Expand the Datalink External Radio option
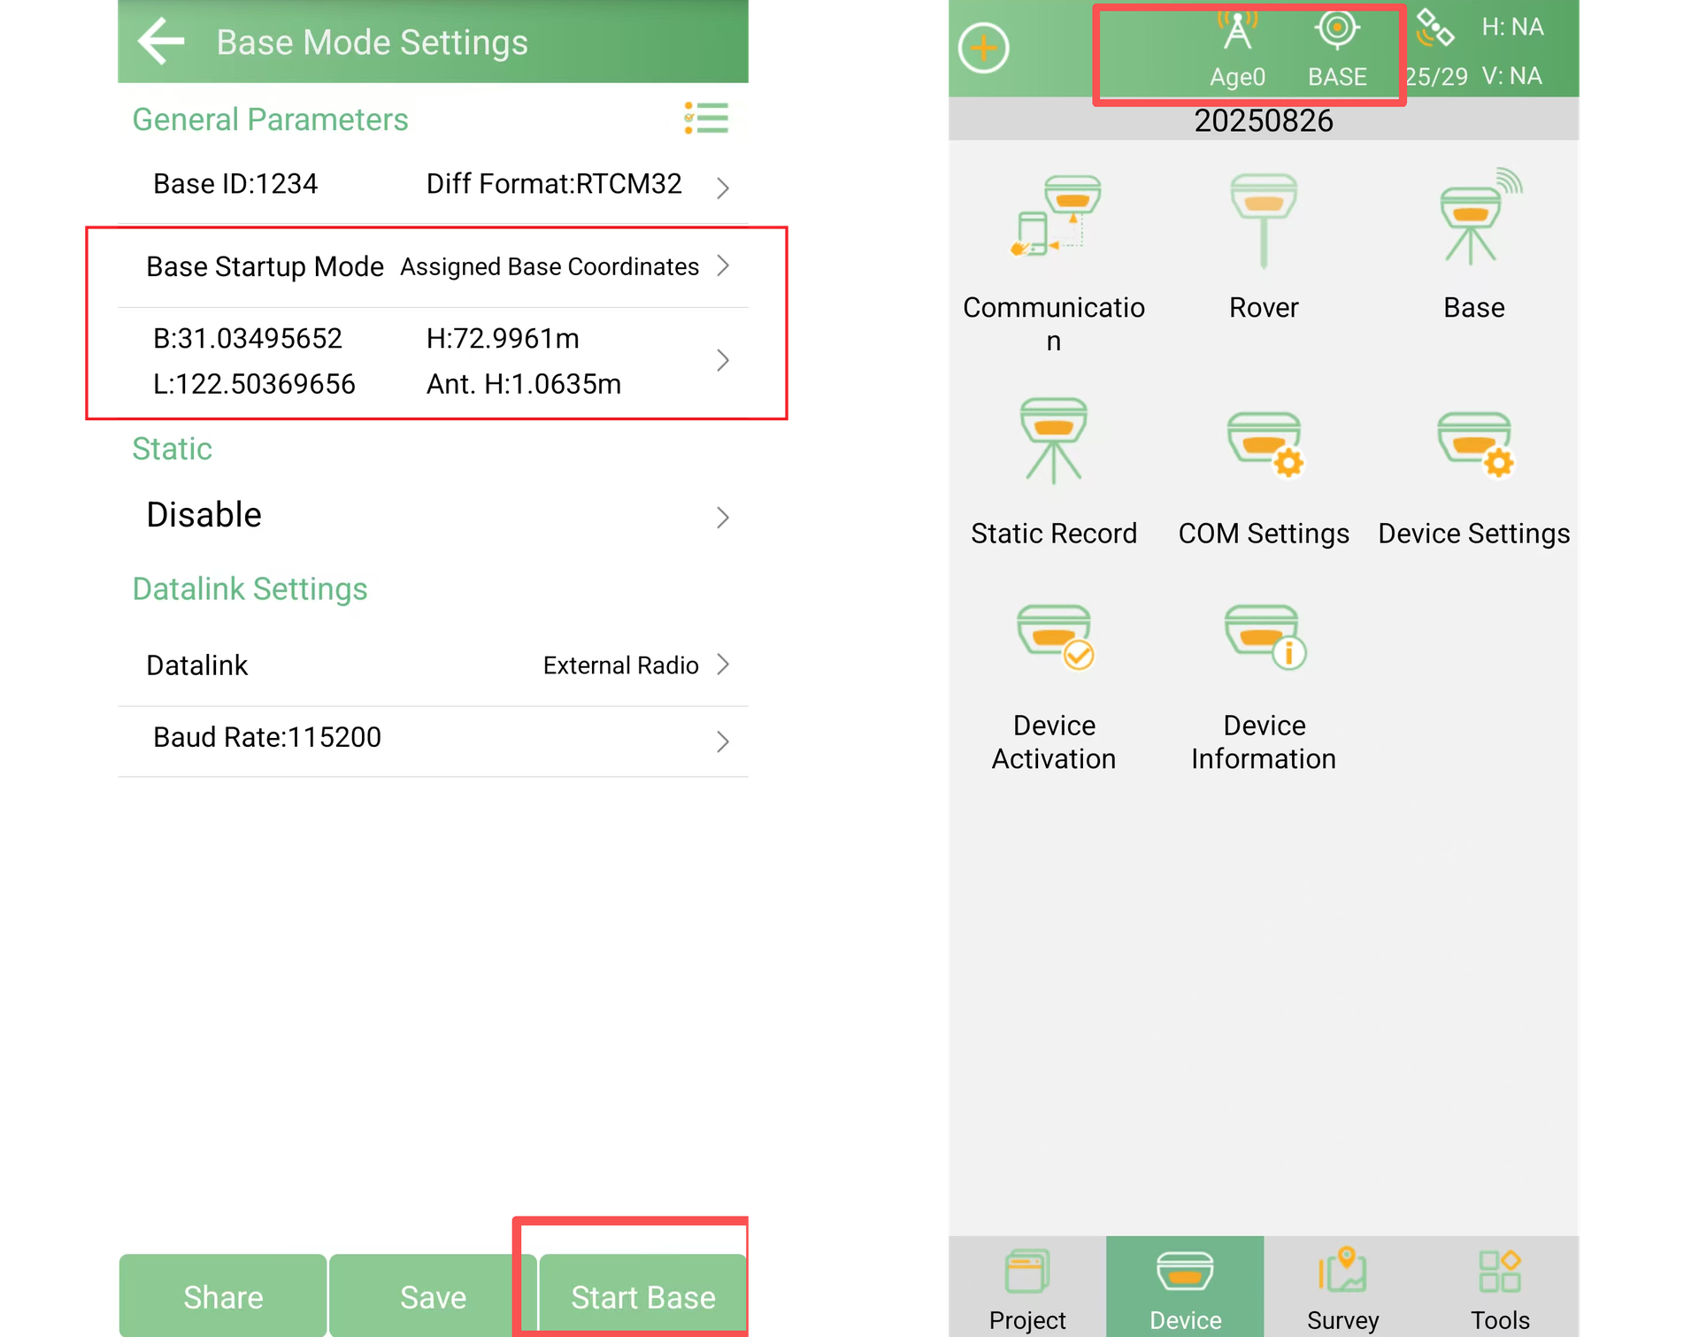Viewport: 1699px width, 1337px height. (433, 665)
